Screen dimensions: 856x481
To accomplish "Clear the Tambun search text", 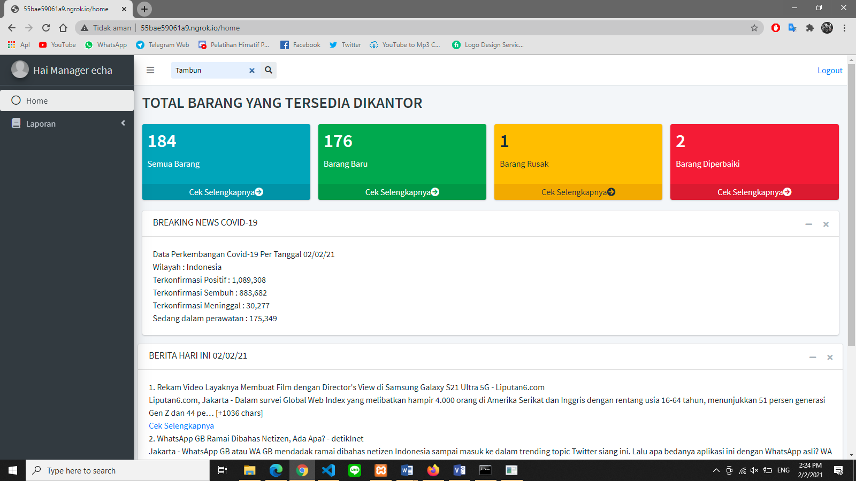I will coord(252,71).
